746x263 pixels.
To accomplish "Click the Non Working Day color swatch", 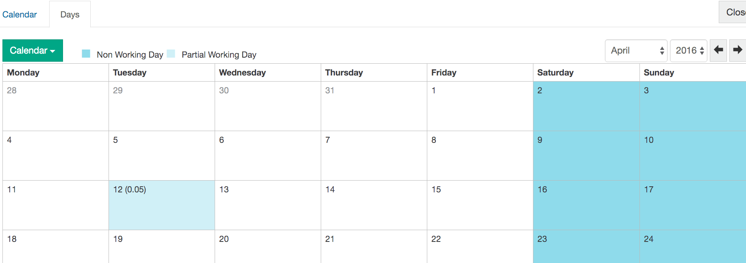I will 86,54.
